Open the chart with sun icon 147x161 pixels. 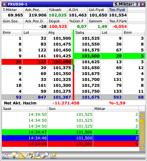tap(53, 156)
